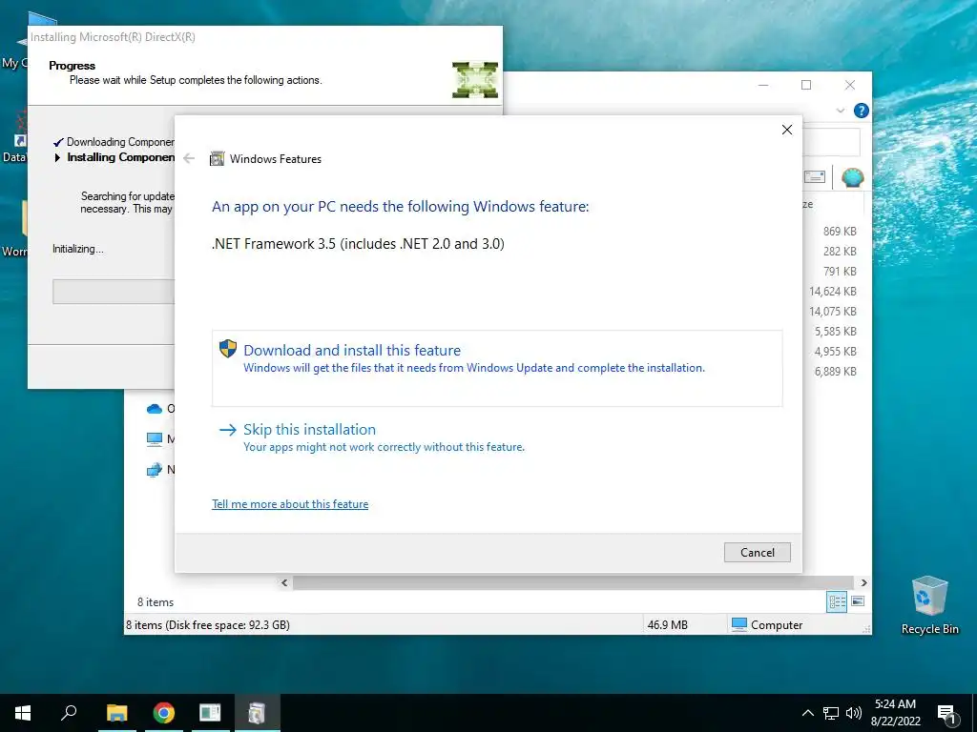Select the 282 KB file size entry
The height and width of the screenshot is (732, 977).
coord(840,252)
